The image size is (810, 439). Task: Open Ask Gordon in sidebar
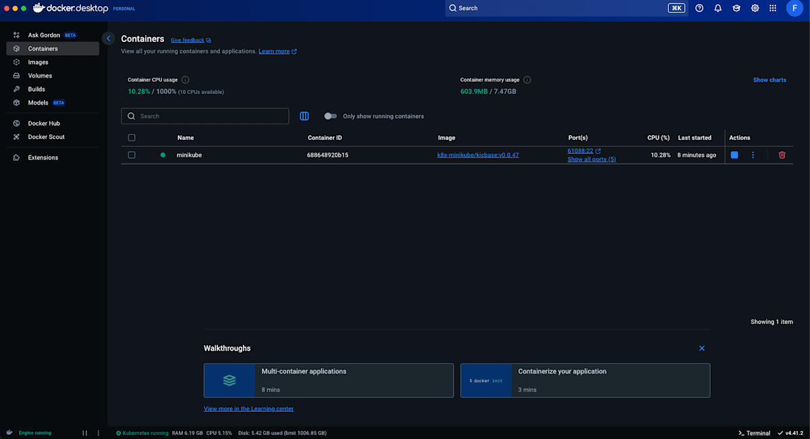tap(53, 35)
